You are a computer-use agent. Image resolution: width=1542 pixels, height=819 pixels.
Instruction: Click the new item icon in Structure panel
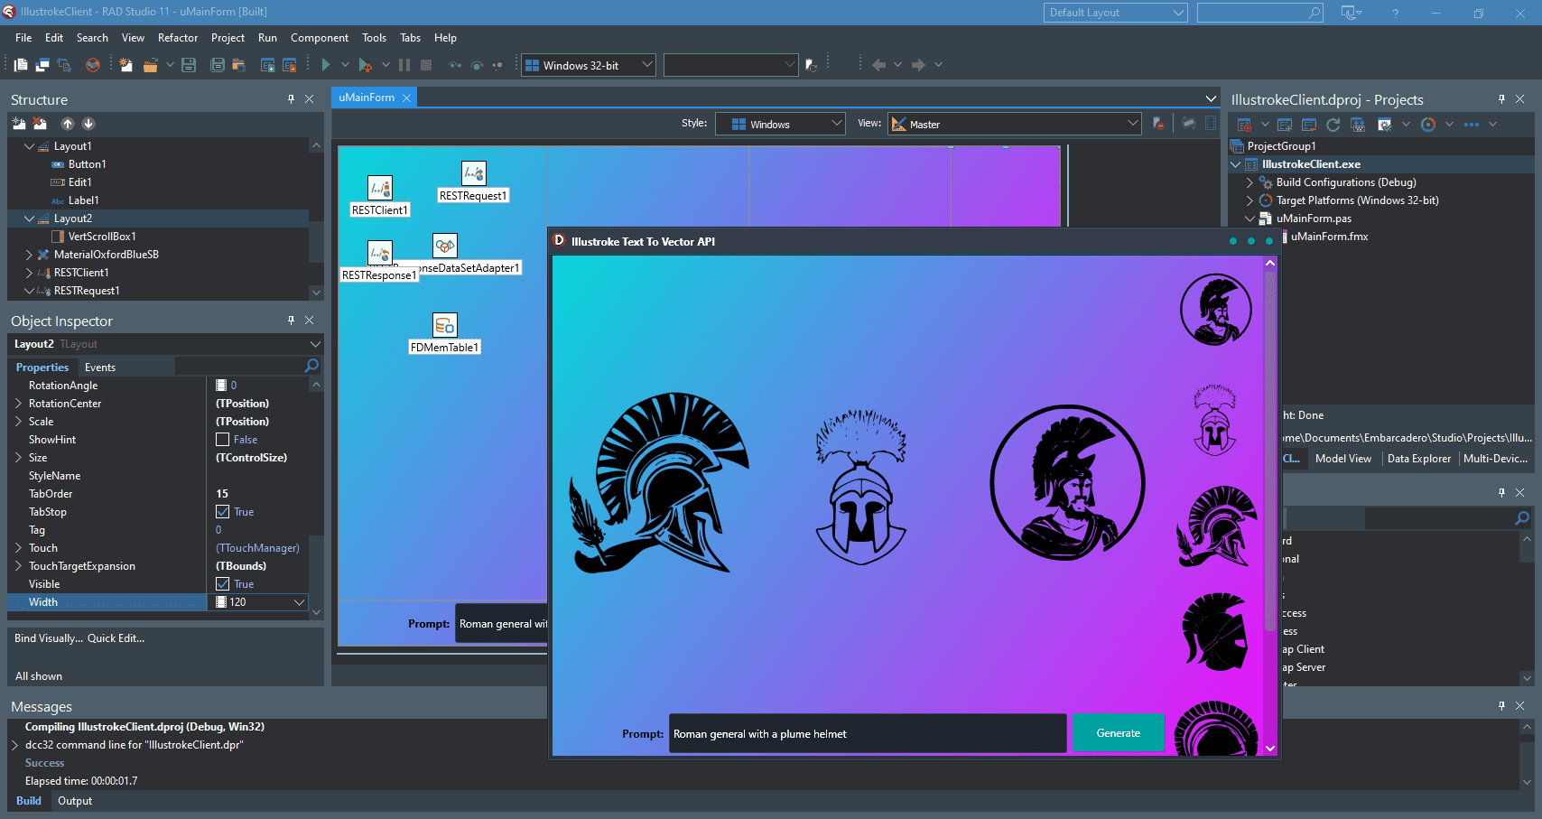coord(19,124)
